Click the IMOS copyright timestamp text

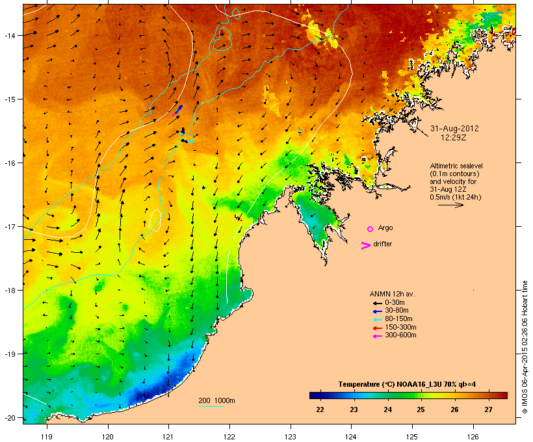pos(525,347)
